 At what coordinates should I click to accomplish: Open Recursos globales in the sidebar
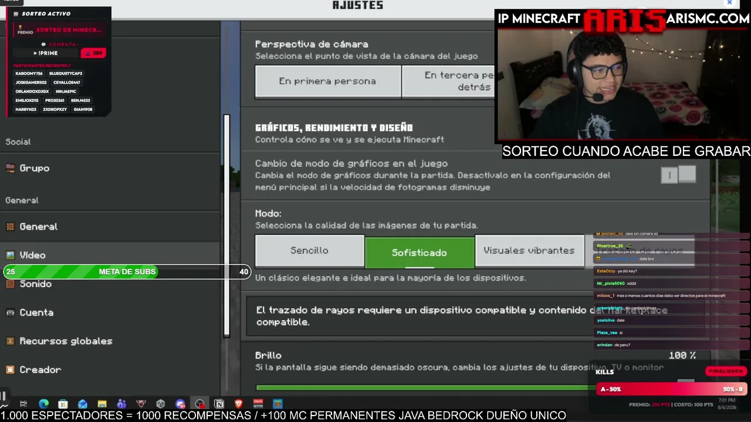[110, 341]
